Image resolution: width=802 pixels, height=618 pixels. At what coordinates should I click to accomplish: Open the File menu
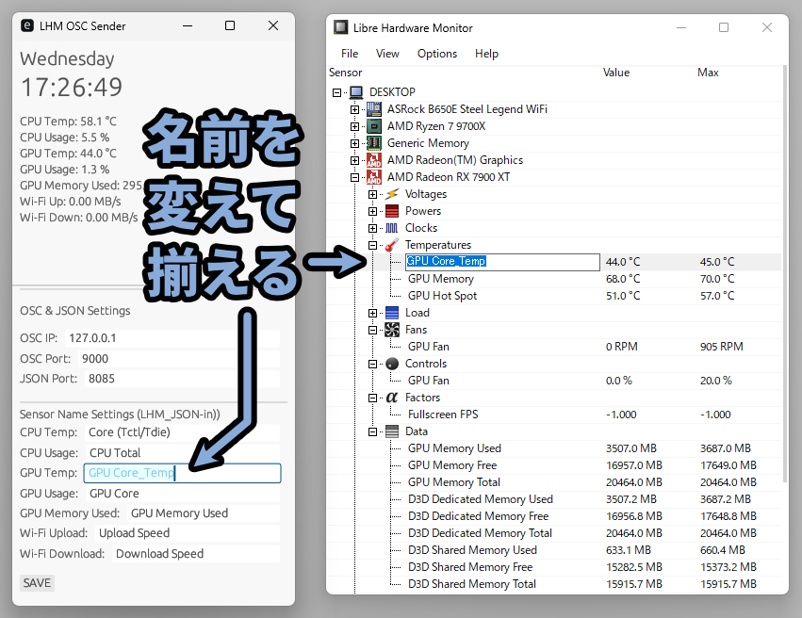click(x=350, y=54)
